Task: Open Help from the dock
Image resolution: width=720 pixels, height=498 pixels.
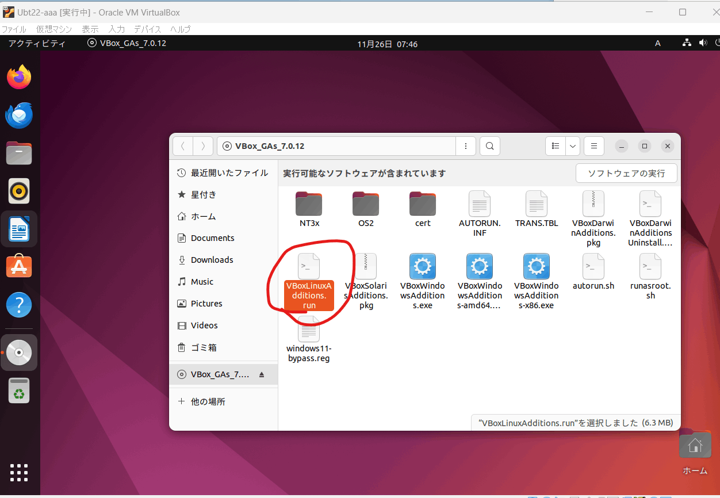Action: [19, 305]
